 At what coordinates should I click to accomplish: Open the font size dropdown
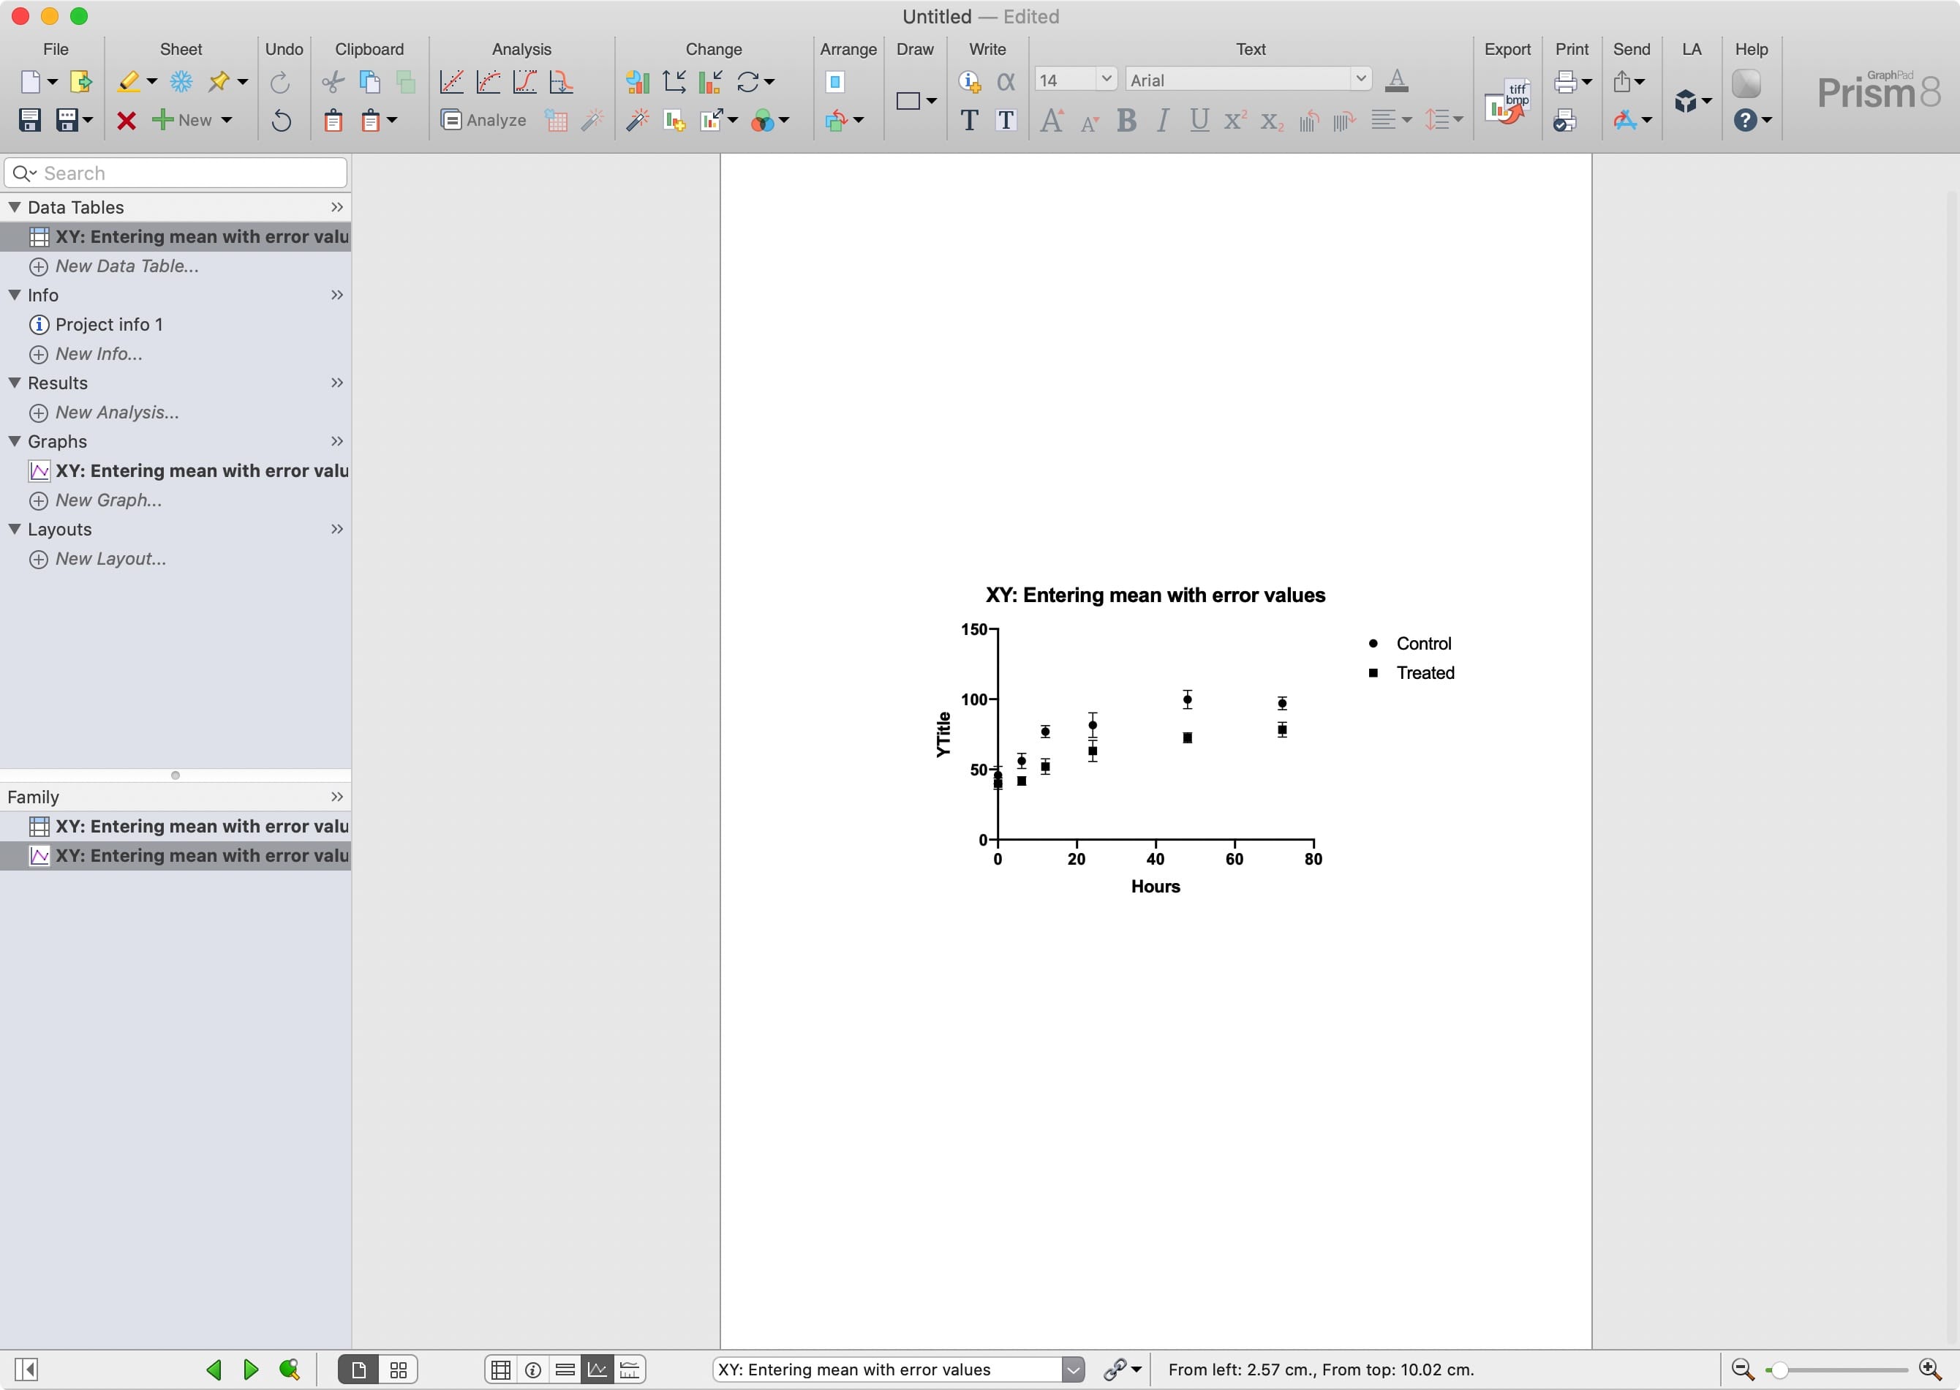coord(1107,80)
